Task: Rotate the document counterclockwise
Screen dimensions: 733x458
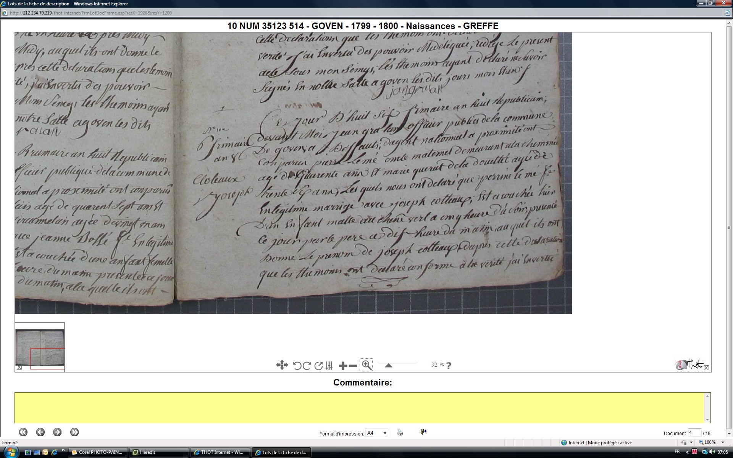Action: [x=297, y=366]
